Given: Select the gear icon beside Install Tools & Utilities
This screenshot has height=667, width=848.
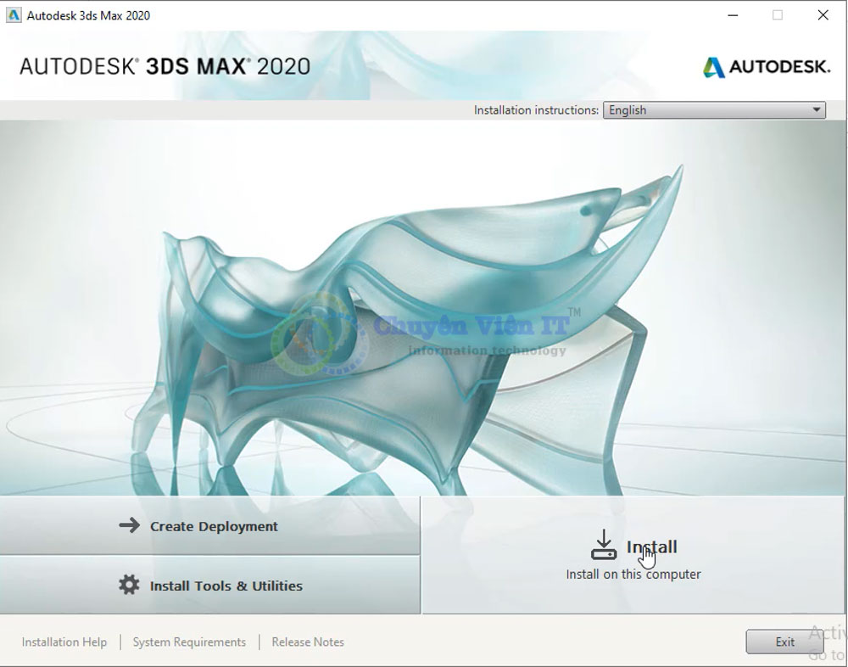Looking at the screenshot, I should pyautogui.click(x=129, y=586).
